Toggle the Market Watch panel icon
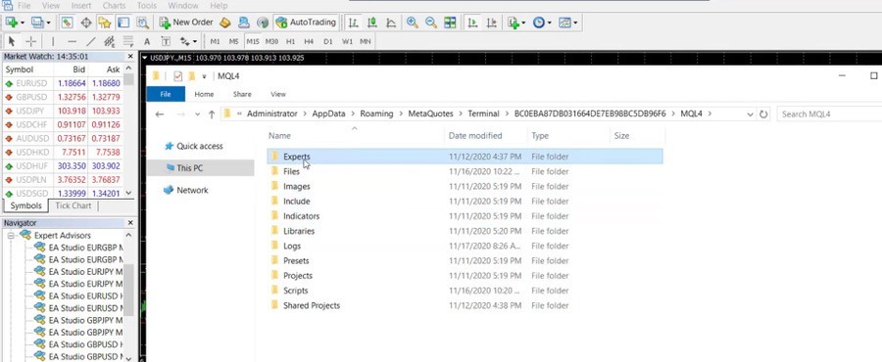 tap(67, 23)
